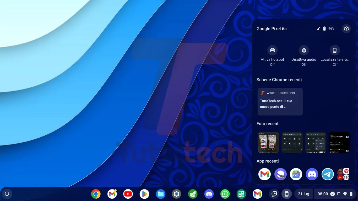Screen dimensions: 358x201
Task: Open Phone Hub settings gear icon
Action: coord(346,29)
